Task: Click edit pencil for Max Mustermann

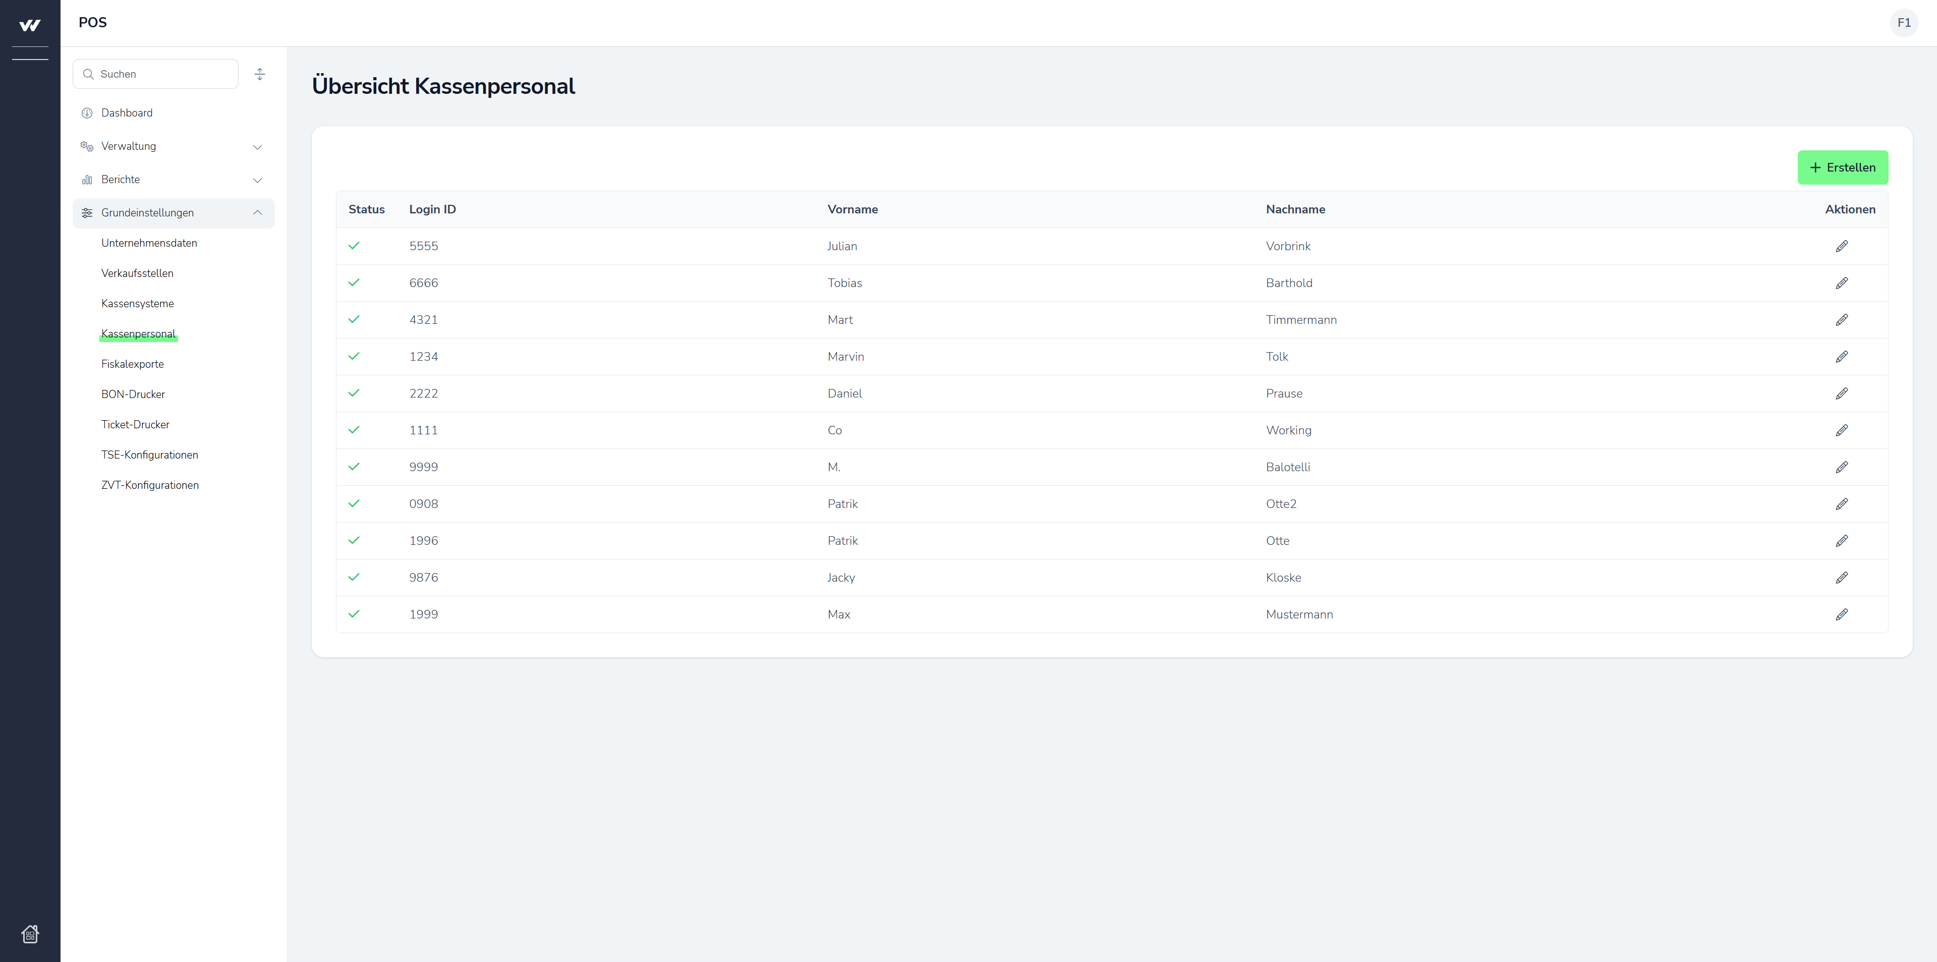Action: click(x=1842, y=614)
